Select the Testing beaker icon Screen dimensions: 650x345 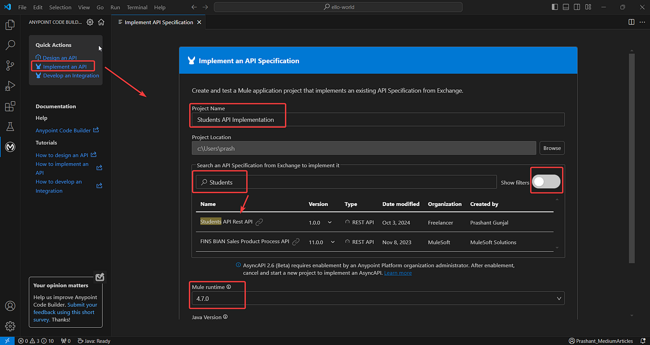click(x=10, y=126)
